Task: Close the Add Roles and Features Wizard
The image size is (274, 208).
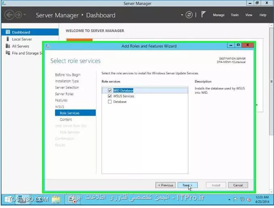Action: point(248,45)
